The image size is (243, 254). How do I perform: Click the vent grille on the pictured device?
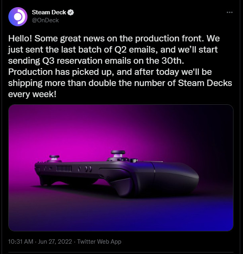[64, 168]
